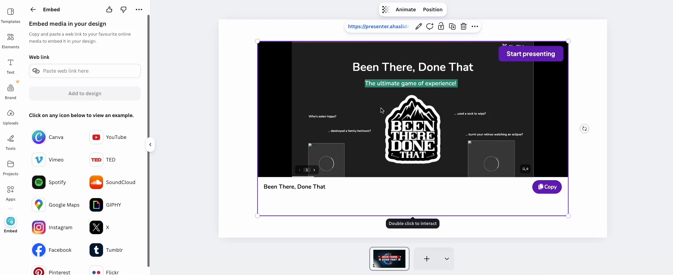Open the Tools sidebar panel

tap(11, 143)
